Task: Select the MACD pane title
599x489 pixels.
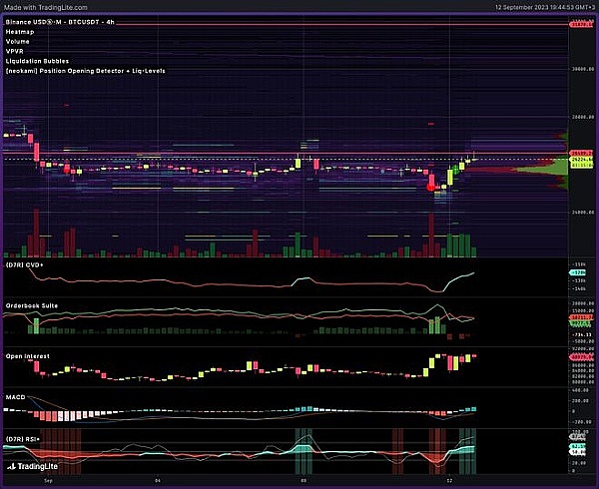Action: pos(16,394)
